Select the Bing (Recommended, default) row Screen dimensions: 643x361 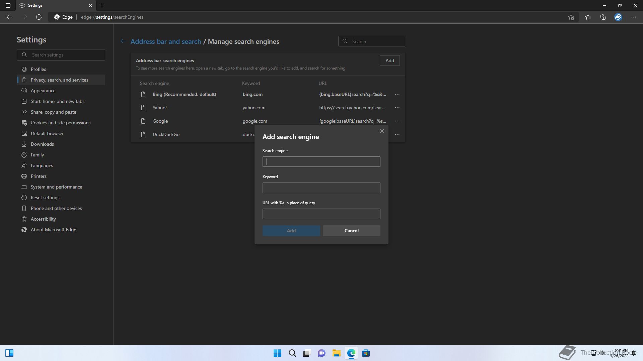(x=268, y=94)
